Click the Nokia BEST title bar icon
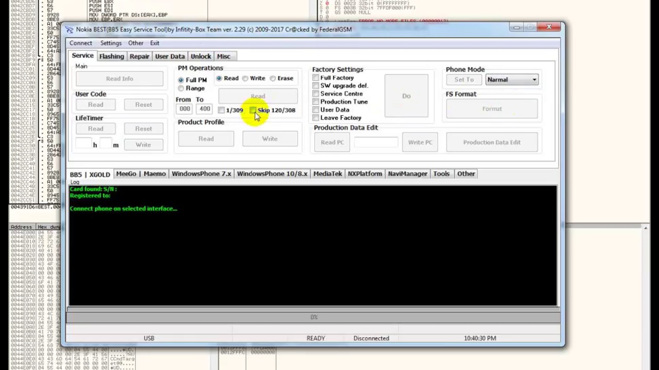This screenshot has height=370, width=659. (70, 29)
